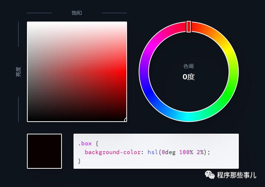Click the black color preview swatch
Image resolution: width=265 pixels, height=187 pixels.
tap(44, 151)
